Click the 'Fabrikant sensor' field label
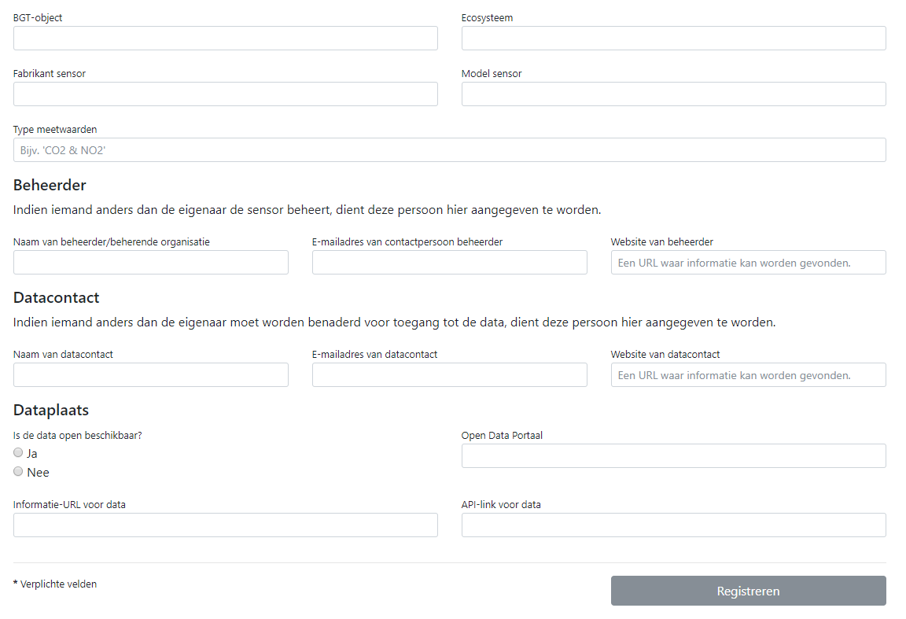 click(x=50, y=74)
